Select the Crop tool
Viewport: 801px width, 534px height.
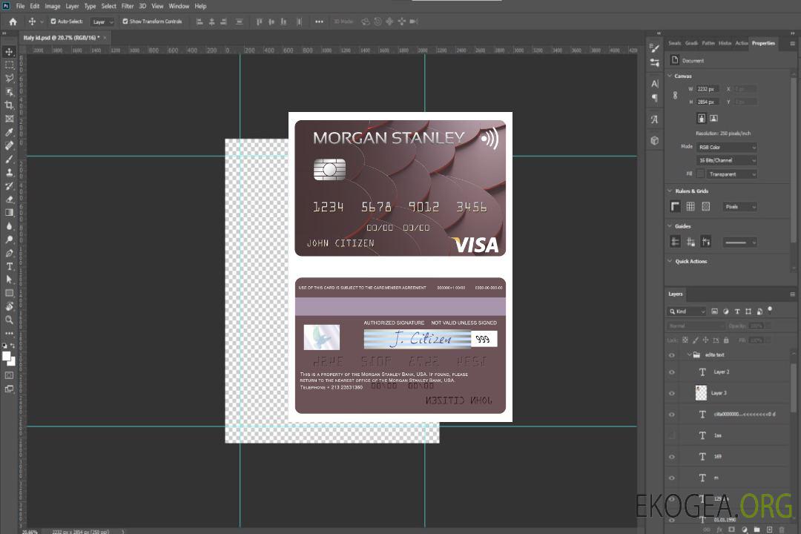pos(9,105)
